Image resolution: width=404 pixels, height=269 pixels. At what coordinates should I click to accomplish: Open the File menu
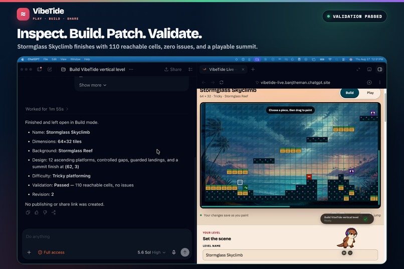click(x=46, y=59)
